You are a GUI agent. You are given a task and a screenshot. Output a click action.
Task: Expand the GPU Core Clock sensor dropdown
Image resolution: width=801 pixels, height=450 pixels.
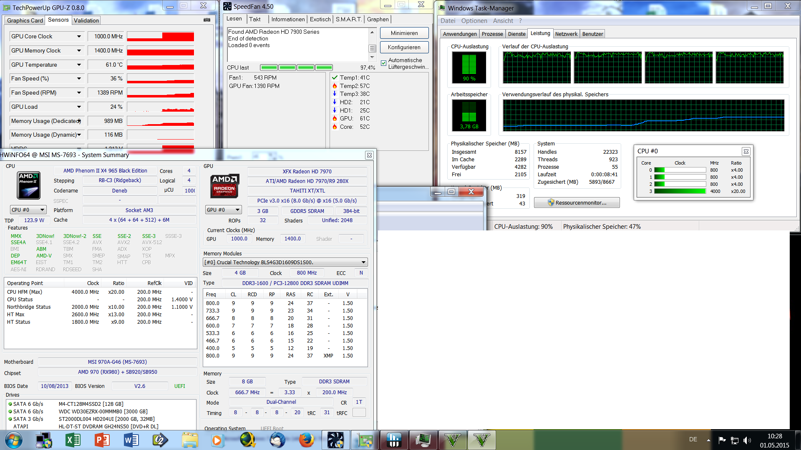(79, 37)
